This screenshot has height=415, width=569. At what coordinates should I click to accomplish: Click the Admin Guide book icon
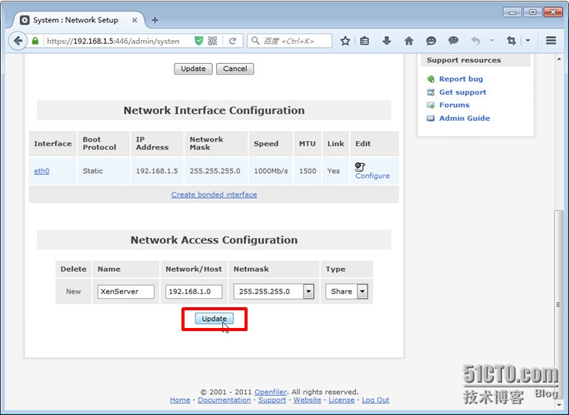tap(431, 118)
